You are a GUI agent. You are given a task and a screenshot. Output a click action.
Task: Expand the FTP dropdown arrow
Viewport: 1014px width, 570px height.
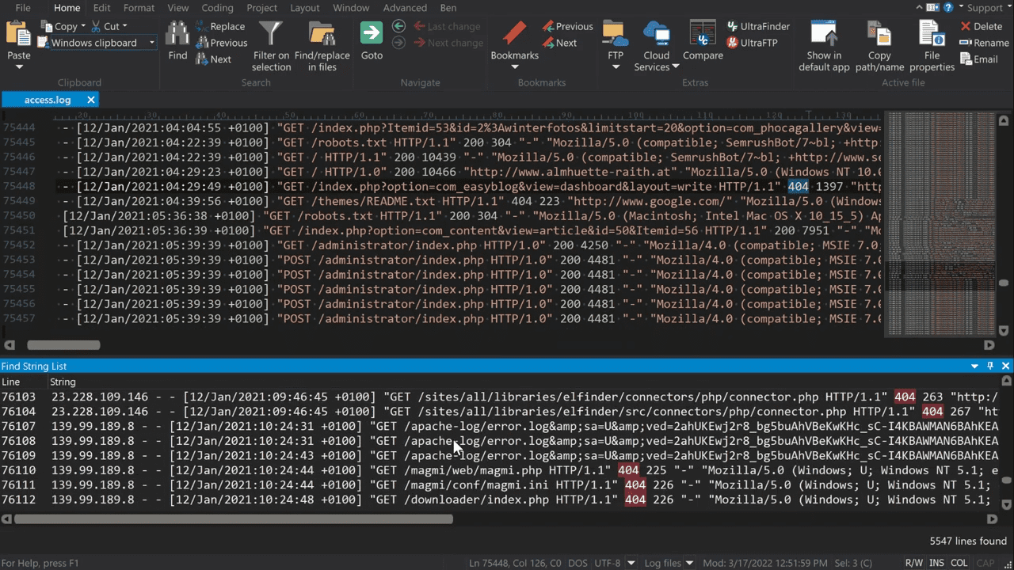click(x=616, y=66)
